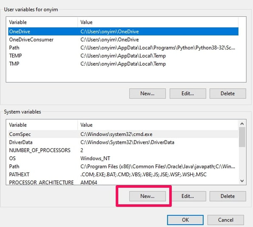The height and width of the screenshot is (227, 253).
Task: Select the OneDrive user variable row
Action: [x=123, y=32]
